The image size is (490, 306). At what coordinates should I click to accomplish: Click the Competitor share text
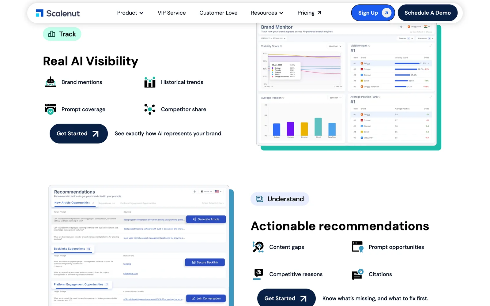point(183,109)
